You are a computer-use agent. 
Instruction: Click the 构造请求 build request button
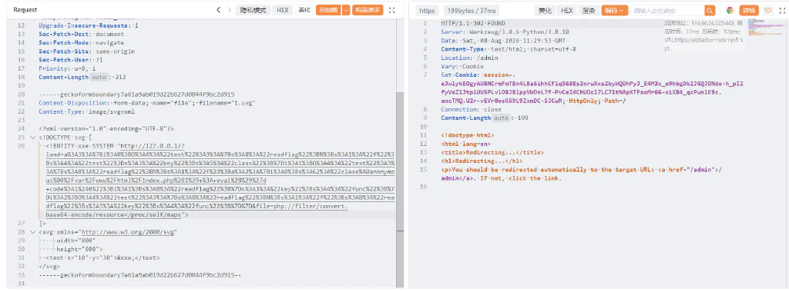pos(368,10)
